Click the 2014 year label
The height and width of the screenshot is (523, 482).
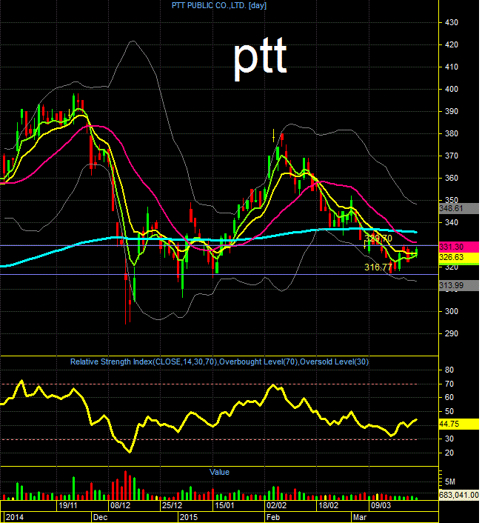pyautogui.click(x=15, y=517)
